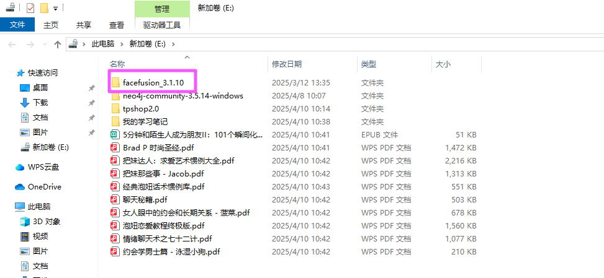
Task: Click the folder icon of neo4j-community-3.5.14-windows
Action: click(115, 95)
